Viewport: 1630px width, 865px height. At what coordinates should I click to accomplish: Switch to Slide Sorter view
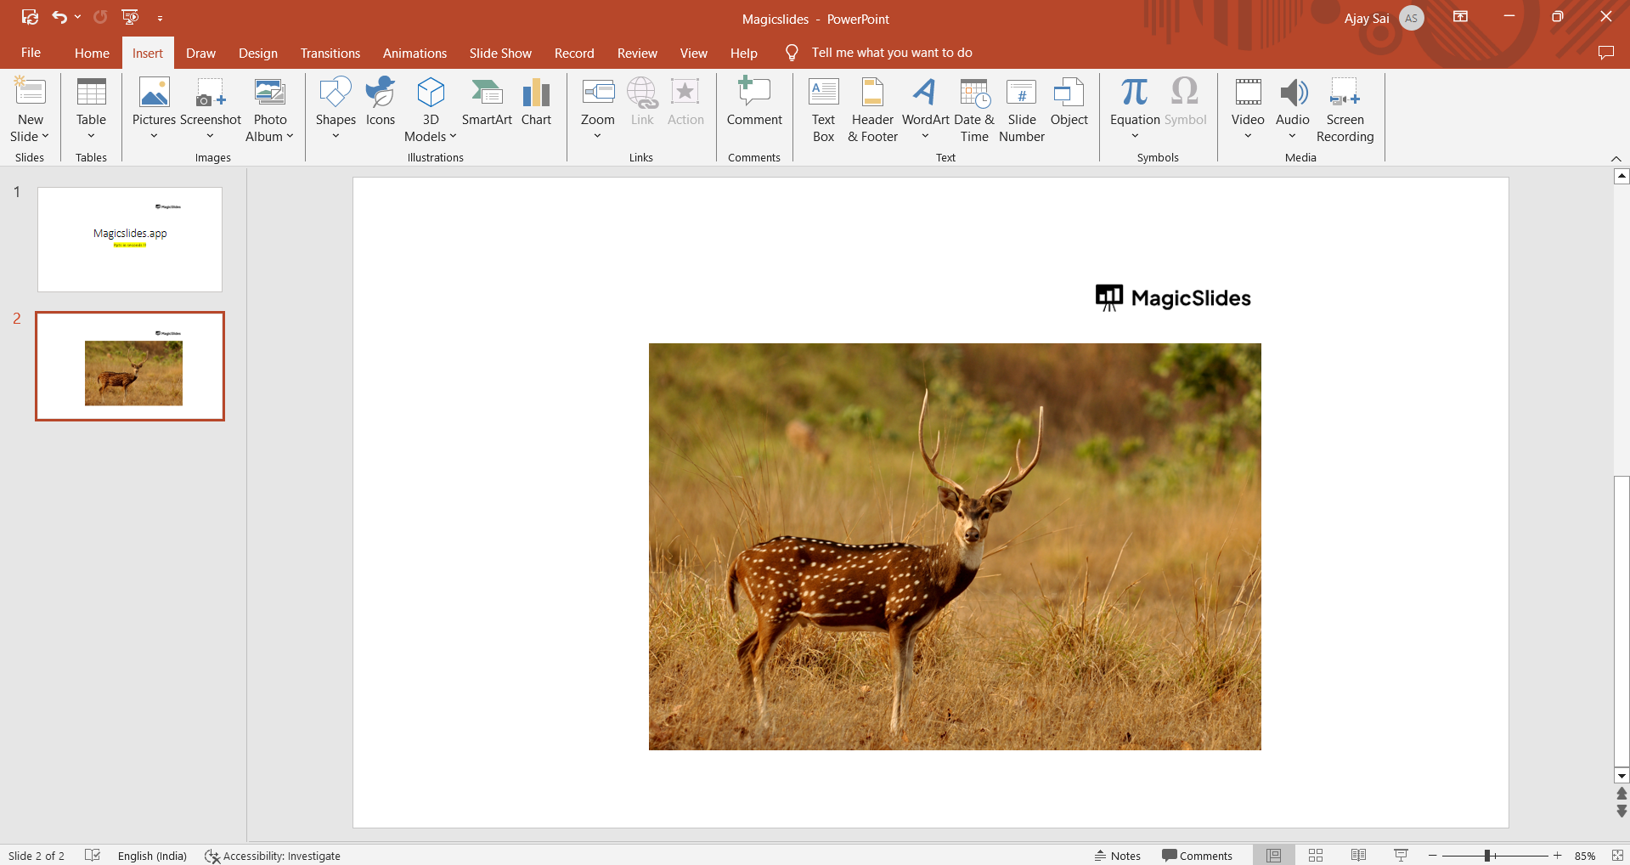[1316, 856]
